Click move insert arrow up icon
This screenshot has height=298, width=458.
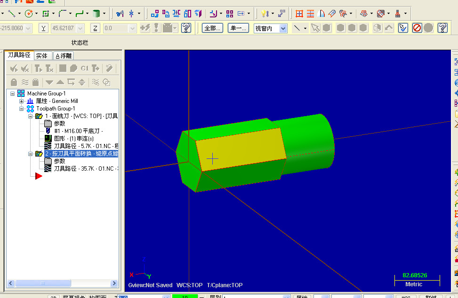(60, 82)
